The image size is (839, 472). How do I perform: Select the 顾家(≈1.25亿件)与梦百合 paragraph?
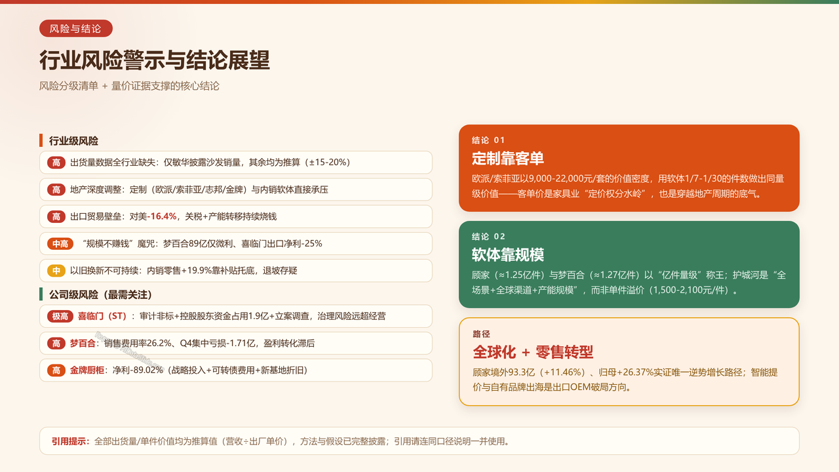[x=629, y=283]
